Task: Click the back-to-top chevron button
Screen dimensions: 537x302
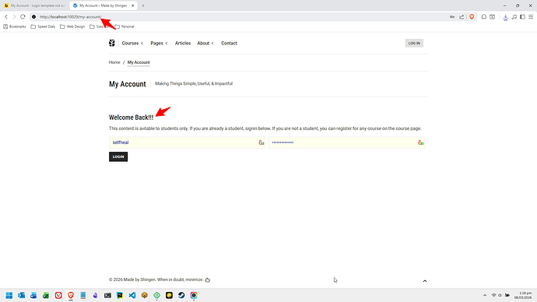Action: tap(425, 281)
